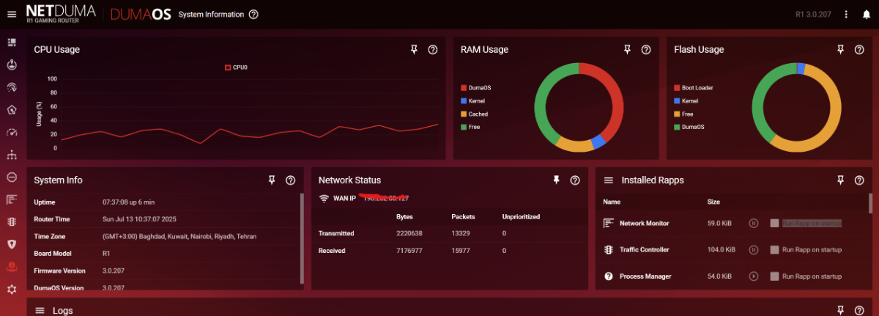879x316 pixels.
Task: Open the Network Map tree sidebar icon
Action: tap(11, 155)
